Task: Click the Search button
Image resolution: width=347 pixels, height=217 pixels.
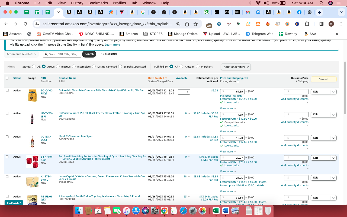Action: pos(89,54)
